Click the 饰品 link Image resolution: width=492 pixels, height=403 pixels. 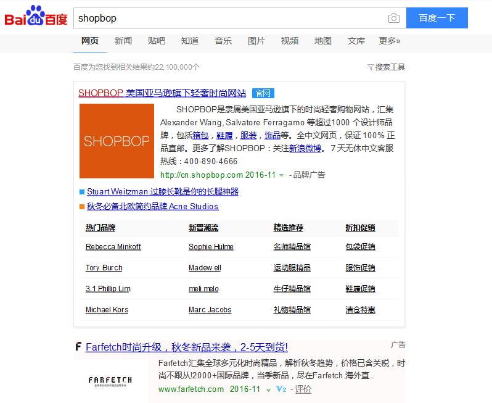point(273,135)
